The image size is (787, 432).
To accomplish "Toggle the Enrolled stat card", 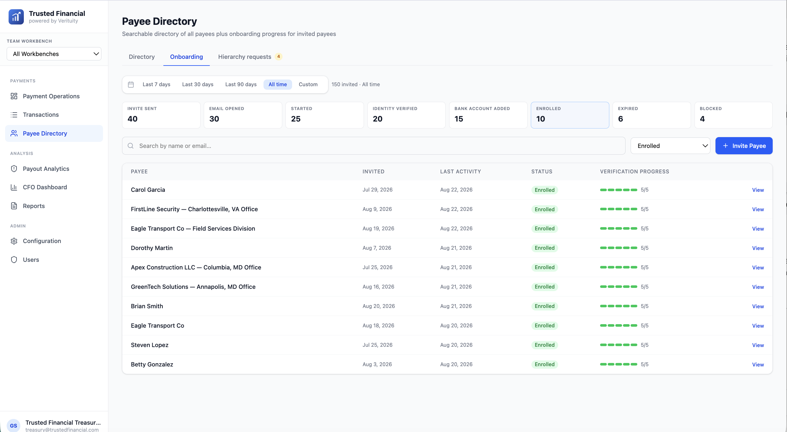I will pos(570,115).
